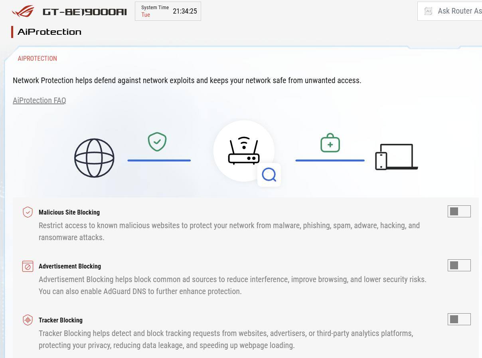Click the globe internet icon
482x358 pixels.
[x=94, y=158]
